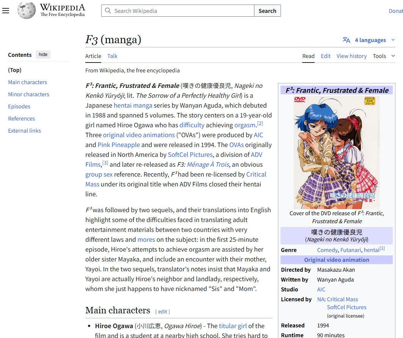The height and width of the screenshot is (338, 403).
Task: Open the mores link
Action: 146,239
